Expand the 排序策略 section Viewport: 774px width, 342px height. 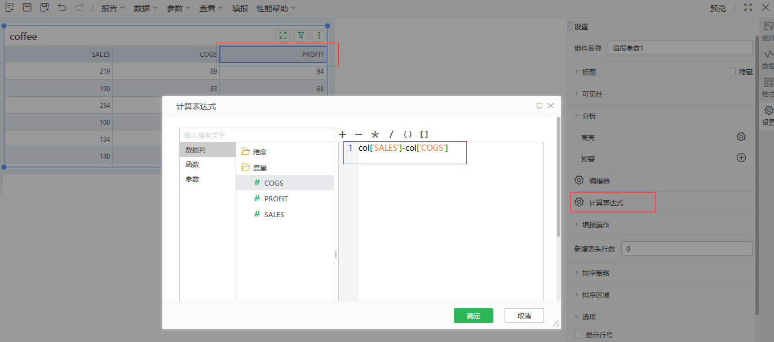tap(595, 273)
